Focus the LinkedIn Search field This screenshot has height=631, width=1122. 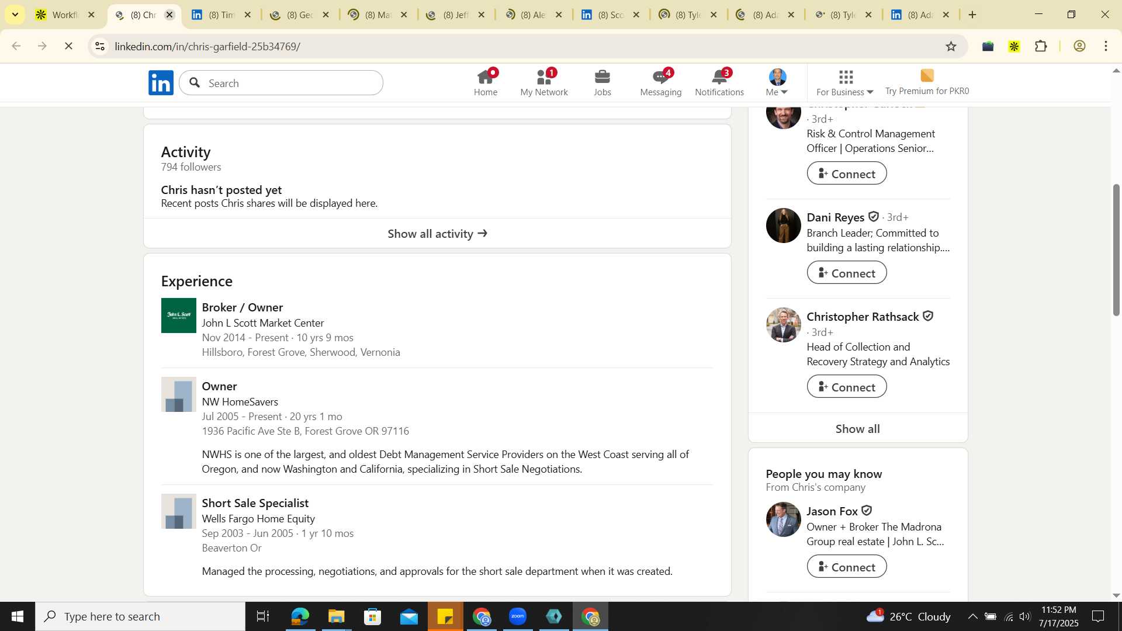[281, 83]
